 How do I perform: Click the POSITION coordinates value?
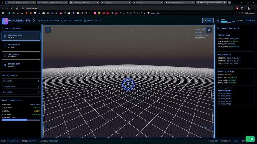[234, 58]
